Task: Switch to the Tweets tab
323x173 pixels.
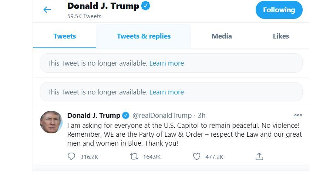Action: click(x=64, y=36)
